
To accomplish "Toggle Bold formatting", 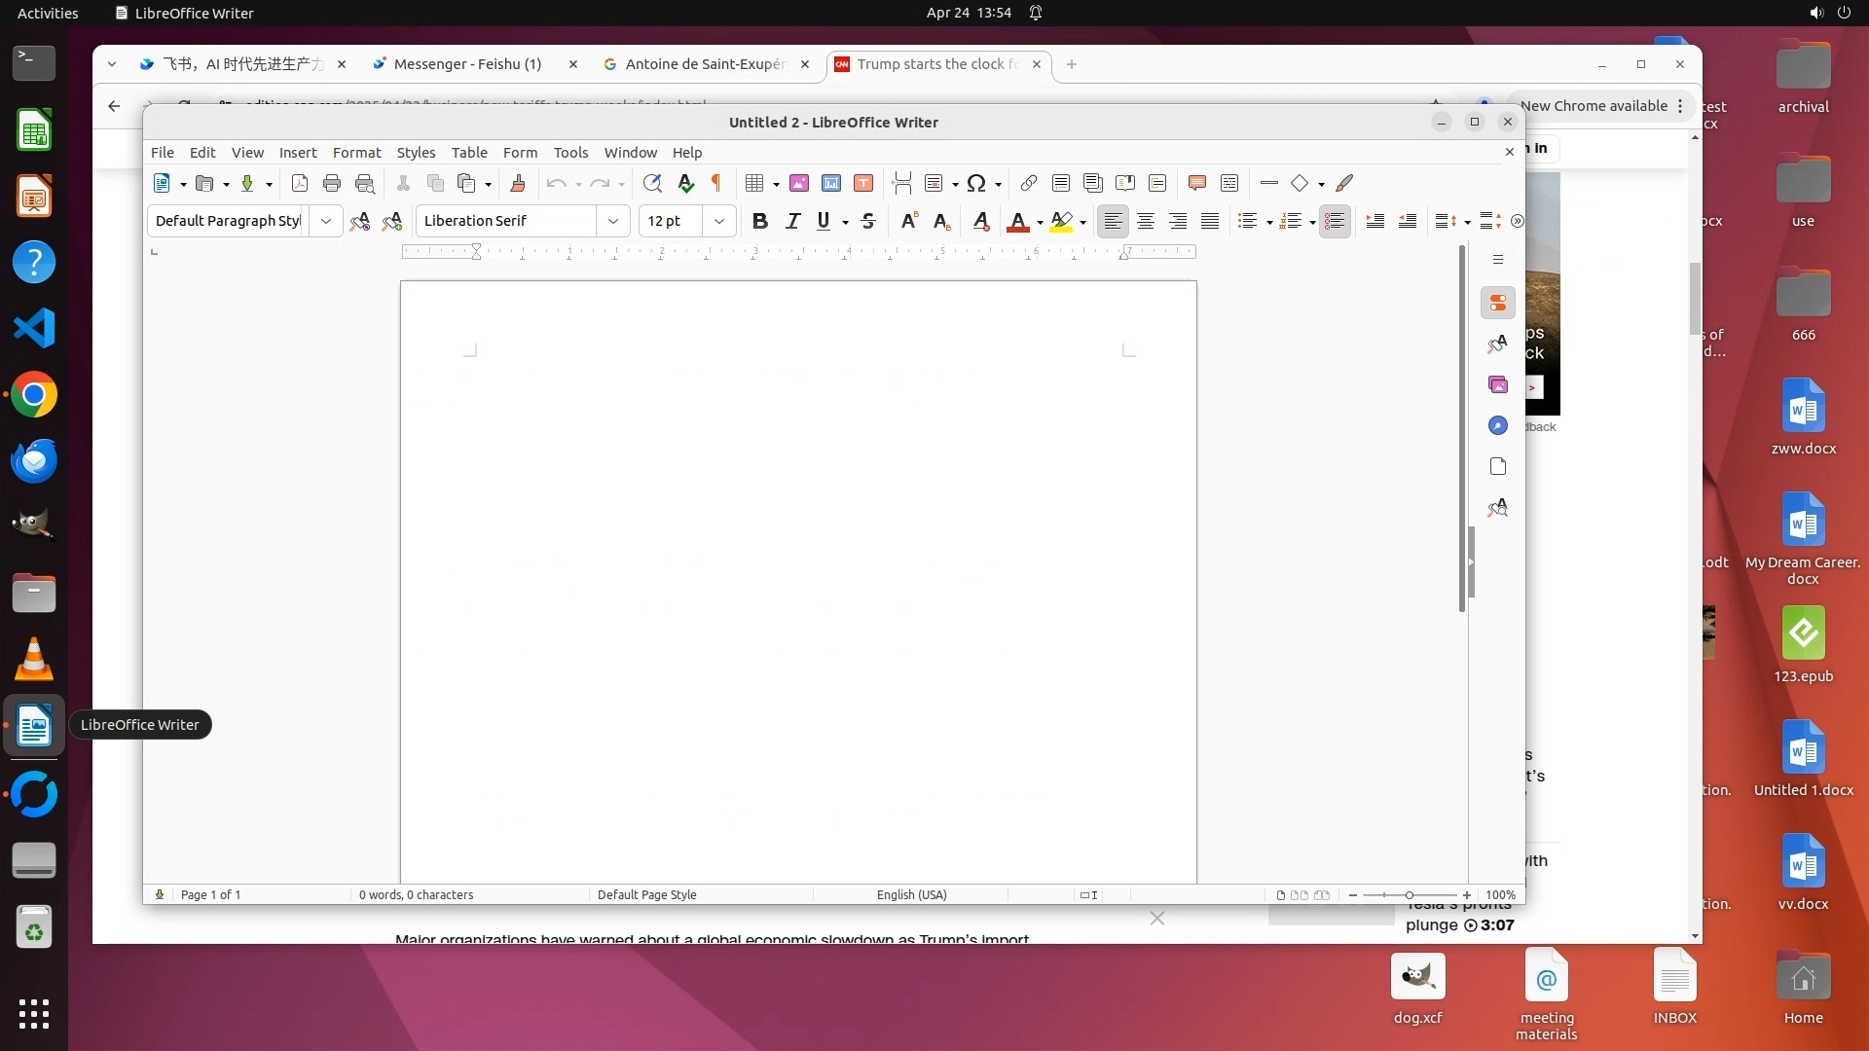I will [x=760, y=221].
